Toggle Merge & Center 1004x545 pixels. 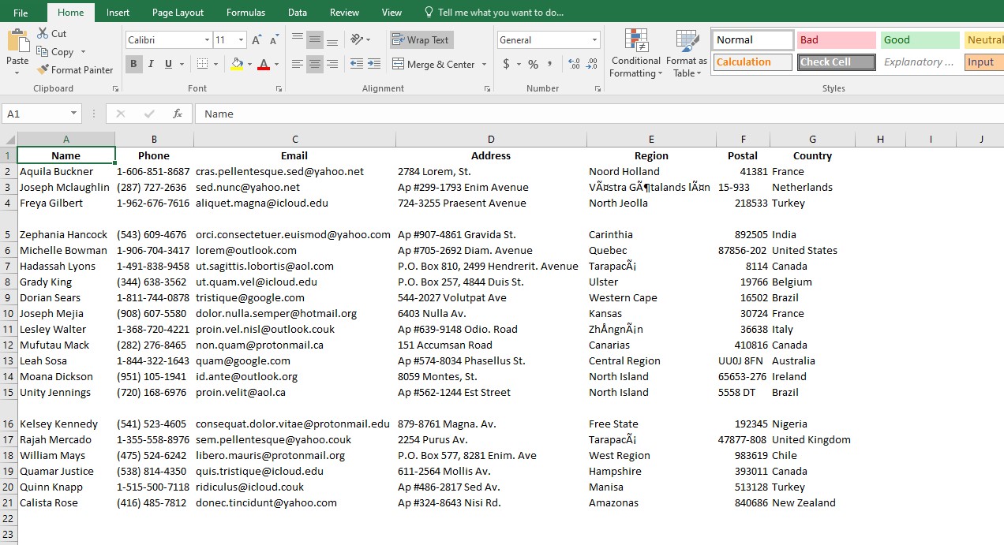click(433, 64)
